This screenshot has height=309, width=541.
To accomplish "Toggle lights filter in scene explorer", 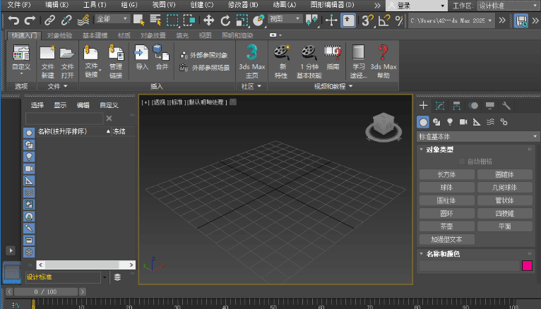I will tap(29, 156).
